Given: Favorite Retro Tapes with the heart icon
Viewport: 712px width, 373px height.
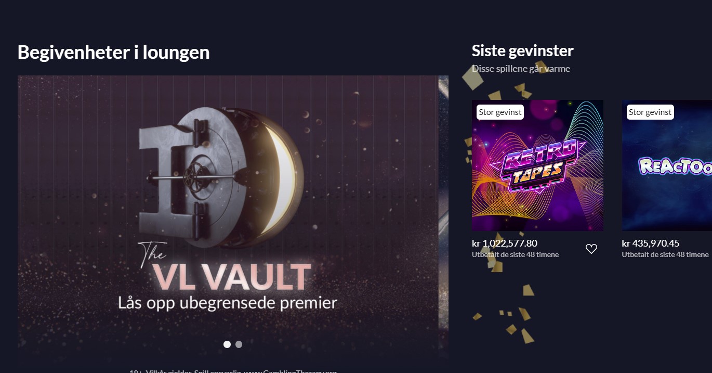Looking at the screenshot, I should coord(591,249).
